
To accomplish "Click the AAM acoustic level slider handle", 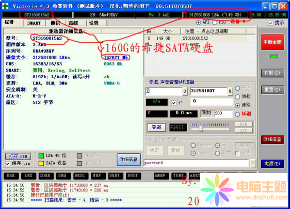I will (x=201, y=128).
